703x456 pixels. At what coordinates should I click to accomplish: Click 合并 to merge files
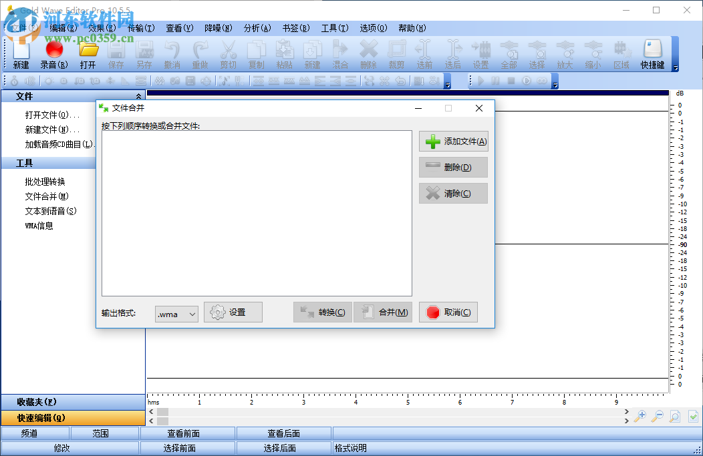(x=382, y=312)
